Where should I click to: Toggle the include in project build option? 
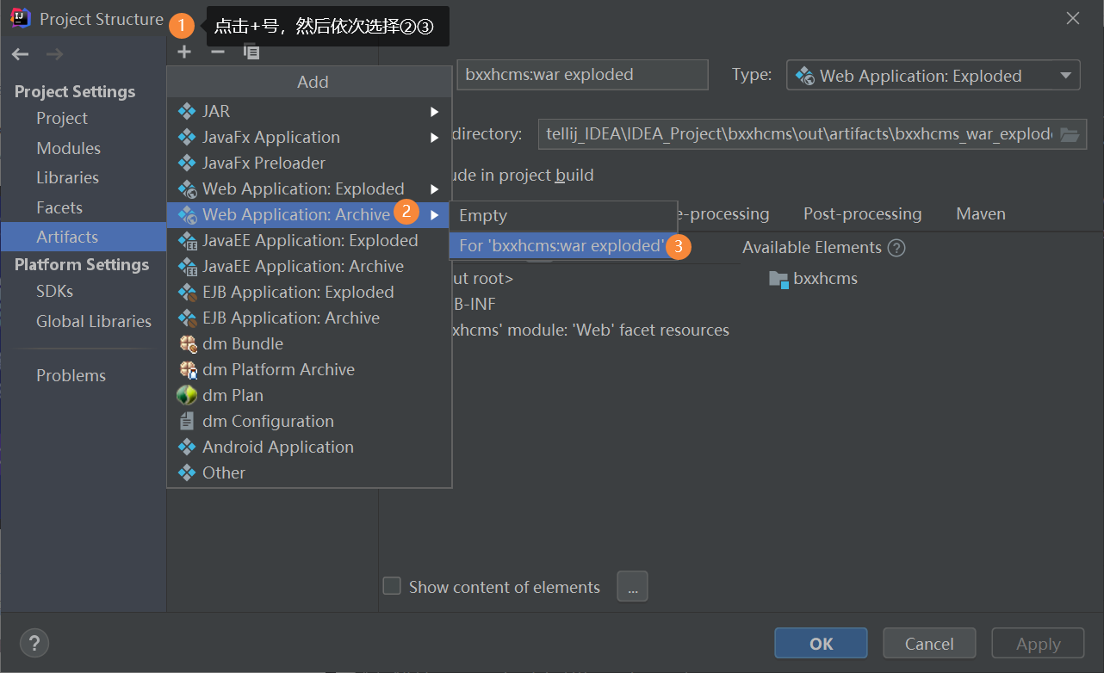pos(517,175)
